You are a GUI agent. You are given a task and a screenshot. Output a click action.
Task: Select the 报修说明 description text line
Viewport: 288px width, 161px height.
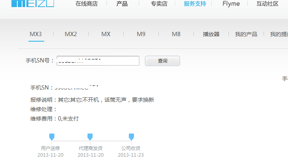pyautogui.click(x=92, y=100)
